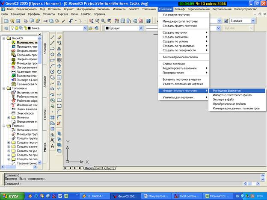The image size is (267, 200).
Task: Collapse the Геоточки tree node
Action: pos(4,126)
